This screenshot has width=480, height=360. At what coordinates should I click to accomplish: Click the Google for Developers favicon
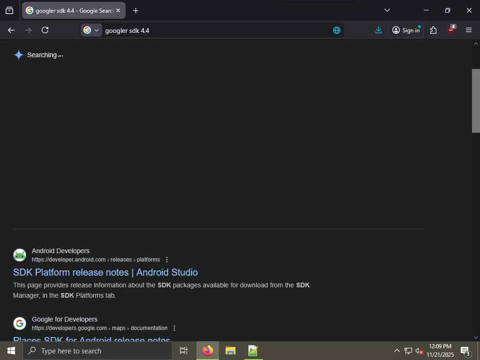(20, 323)
